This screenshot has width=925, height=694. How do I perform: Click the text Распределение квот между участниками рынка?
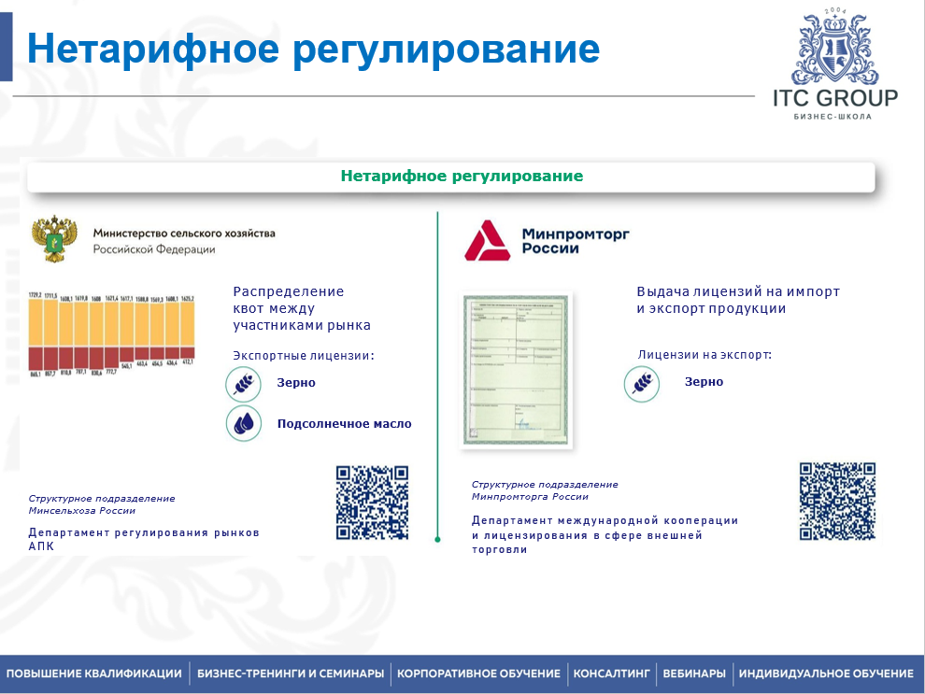[x=302, y=308]
